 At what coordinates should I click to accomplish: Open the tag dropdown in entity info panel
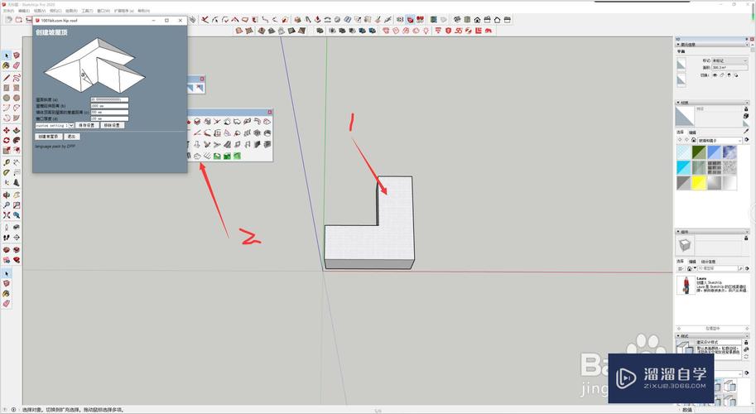tap(730, 60)
